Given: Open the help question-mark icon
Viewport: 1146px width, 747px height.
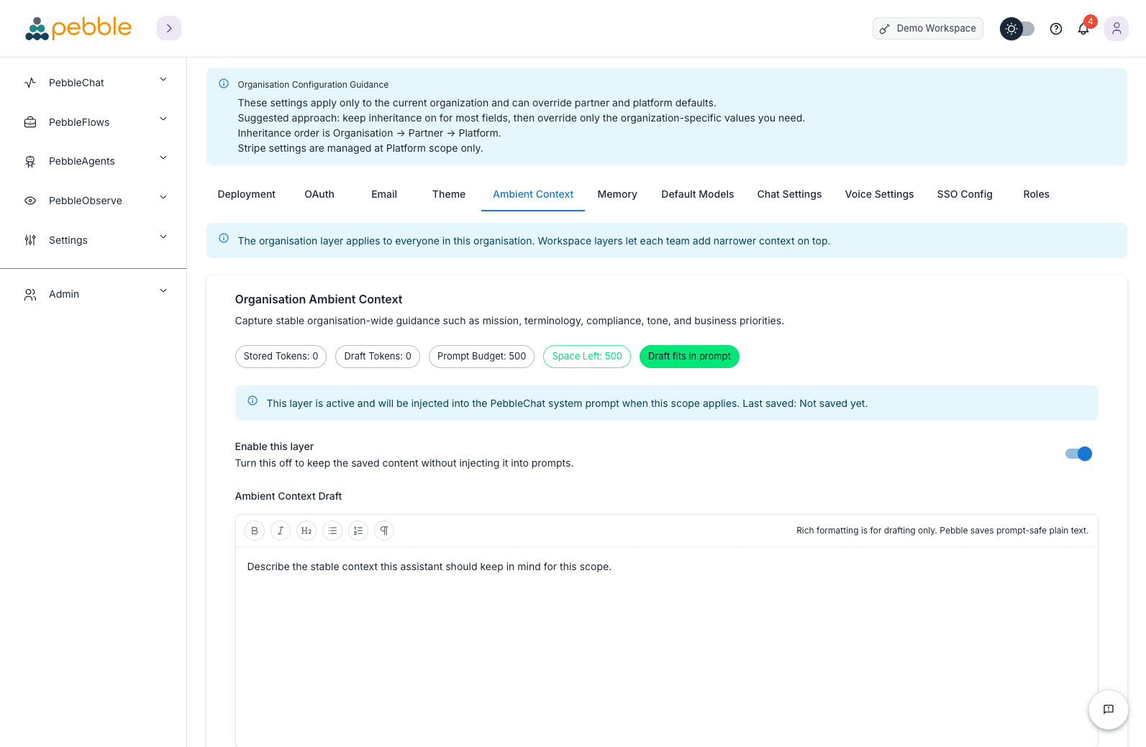Looking at the screenshot, I should 1056,29.
